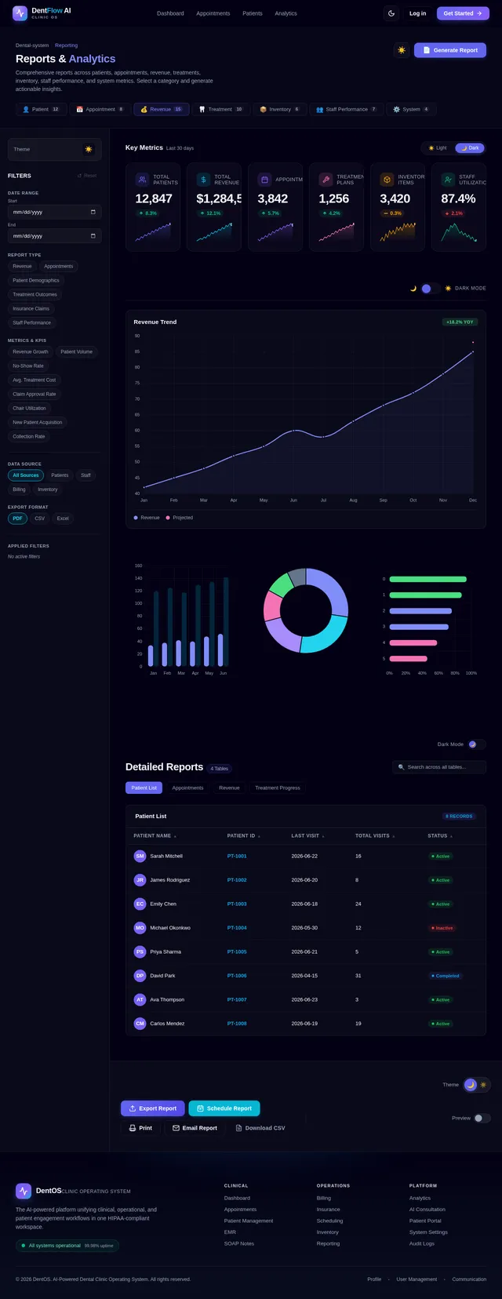This screenshot has height=1299, width=502.
Task: Click the moon icon in top navigation
Action: tap(391, 13)
